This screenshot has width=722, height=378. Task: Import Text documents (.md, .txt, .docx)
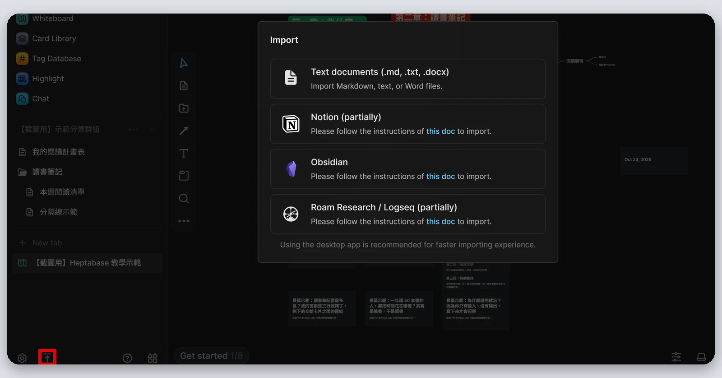click(x=408, y=79)
